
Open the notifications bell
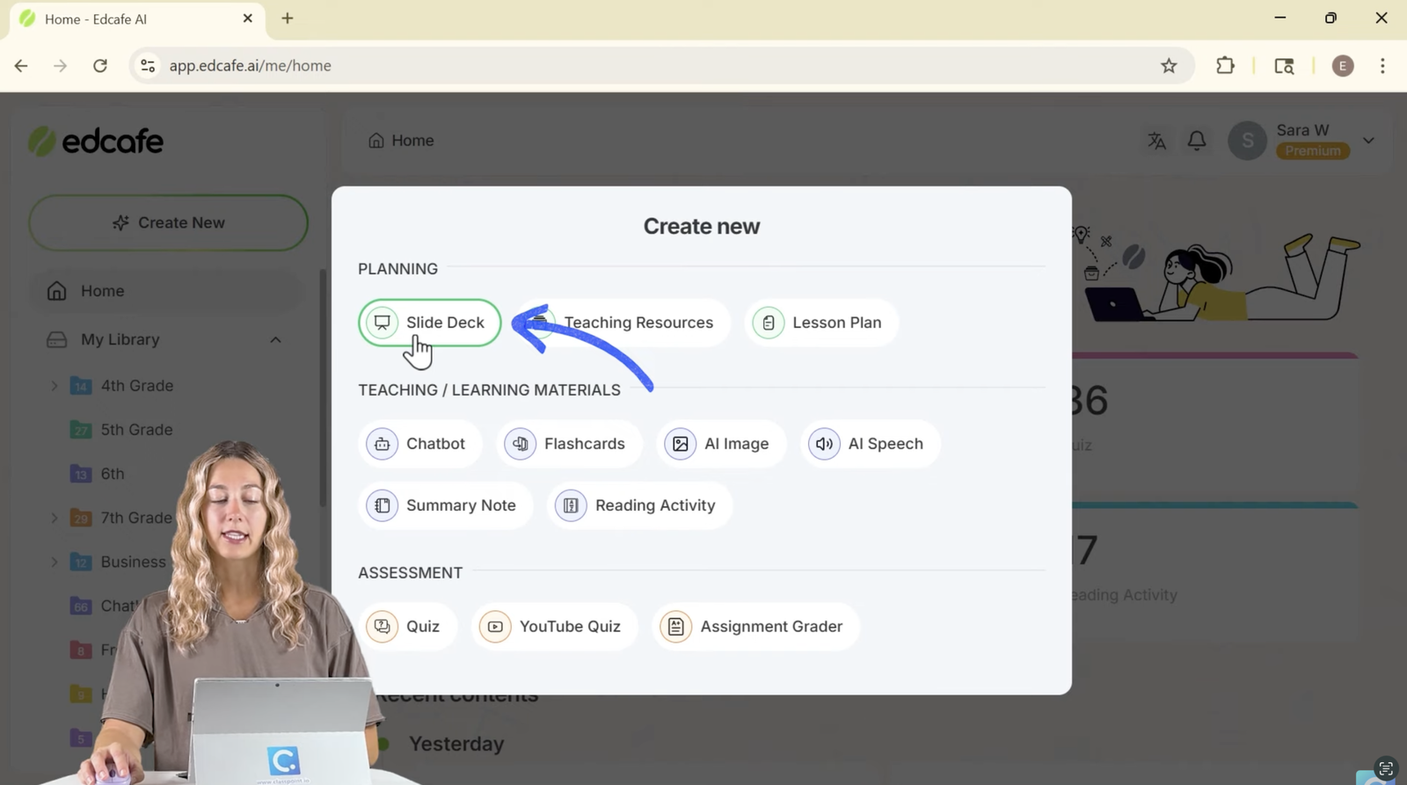point(1197,141)
